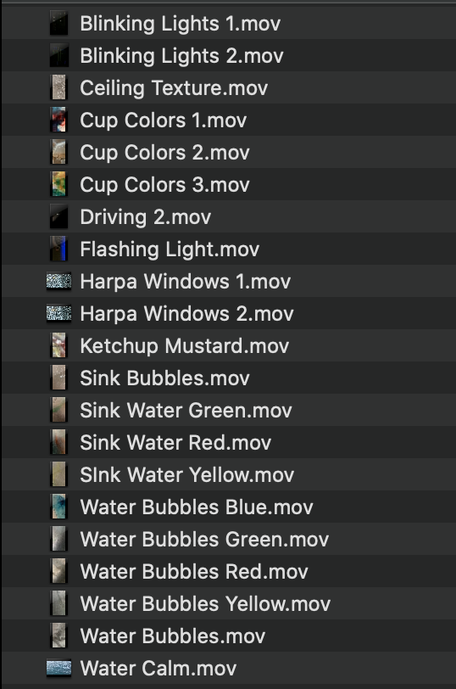Click the Cup Colors 3.mov thumbnail icon
Screen dimensions: 456x689
point(58,184)
